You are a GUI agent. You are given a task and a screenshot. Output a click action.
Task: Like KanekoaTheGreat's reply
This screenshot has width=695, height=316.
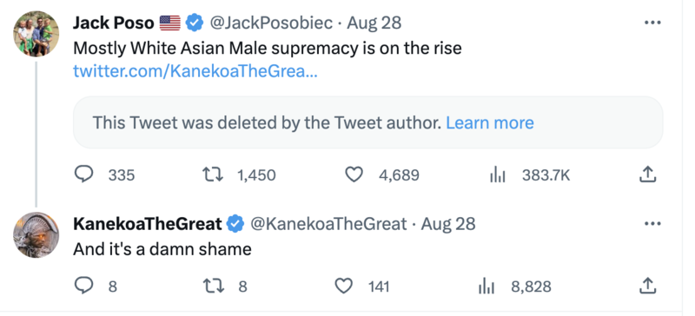coord(343,286)
